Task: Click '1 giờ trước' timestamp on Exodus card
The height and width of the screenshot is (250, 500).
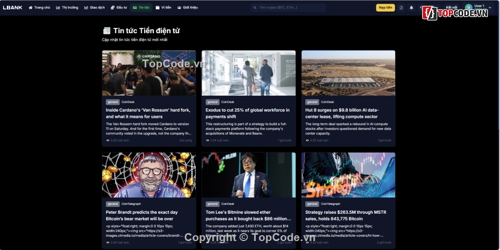Action: [285, 141]
